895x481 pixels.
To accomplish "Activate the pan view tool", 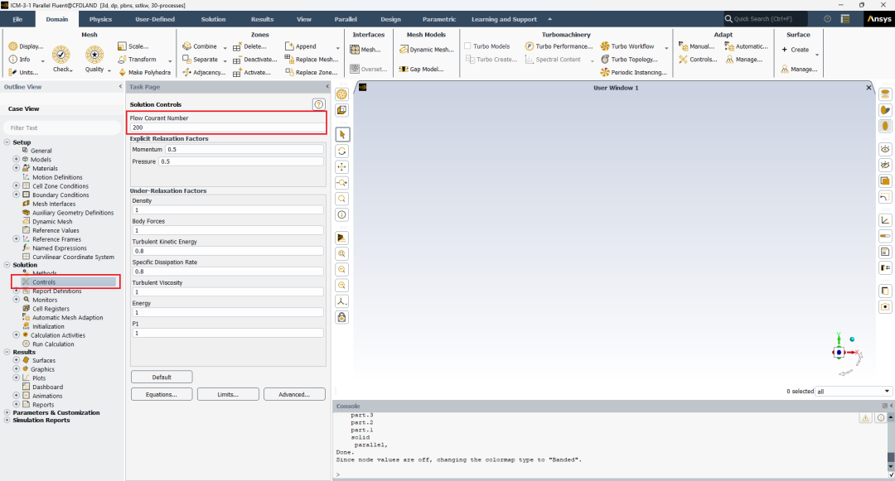I will [342, 167].
